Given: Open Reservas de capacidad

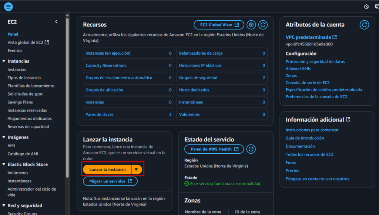Looking at the screenshot, I should click(x=28, y=127).
